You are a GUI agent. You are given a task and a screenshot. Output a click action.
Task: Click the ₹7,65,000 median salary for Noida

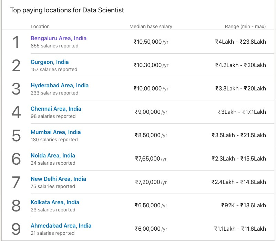coord(147,159)
